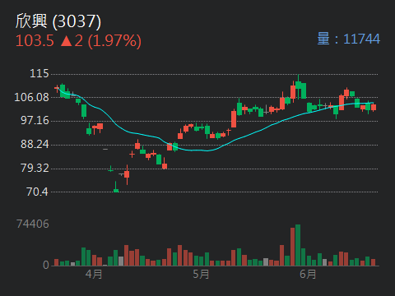The image size is (395, 296).
Task: Click the 0 volume axis label
Action: (x=46, y=265)
